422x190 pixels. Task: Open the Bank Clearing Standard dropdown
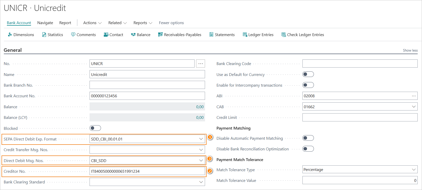pos(201,182)
